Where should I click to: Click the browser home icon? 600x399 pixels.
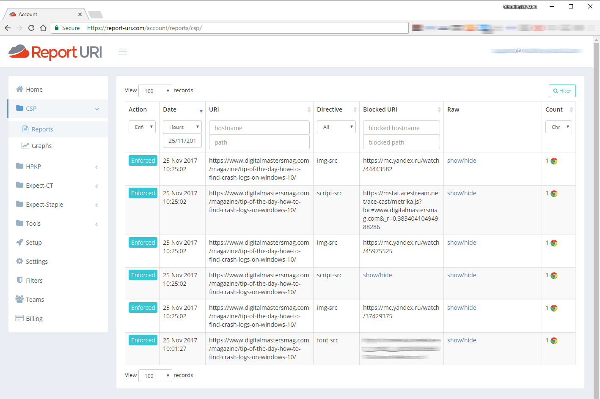[x=43, y=28]
